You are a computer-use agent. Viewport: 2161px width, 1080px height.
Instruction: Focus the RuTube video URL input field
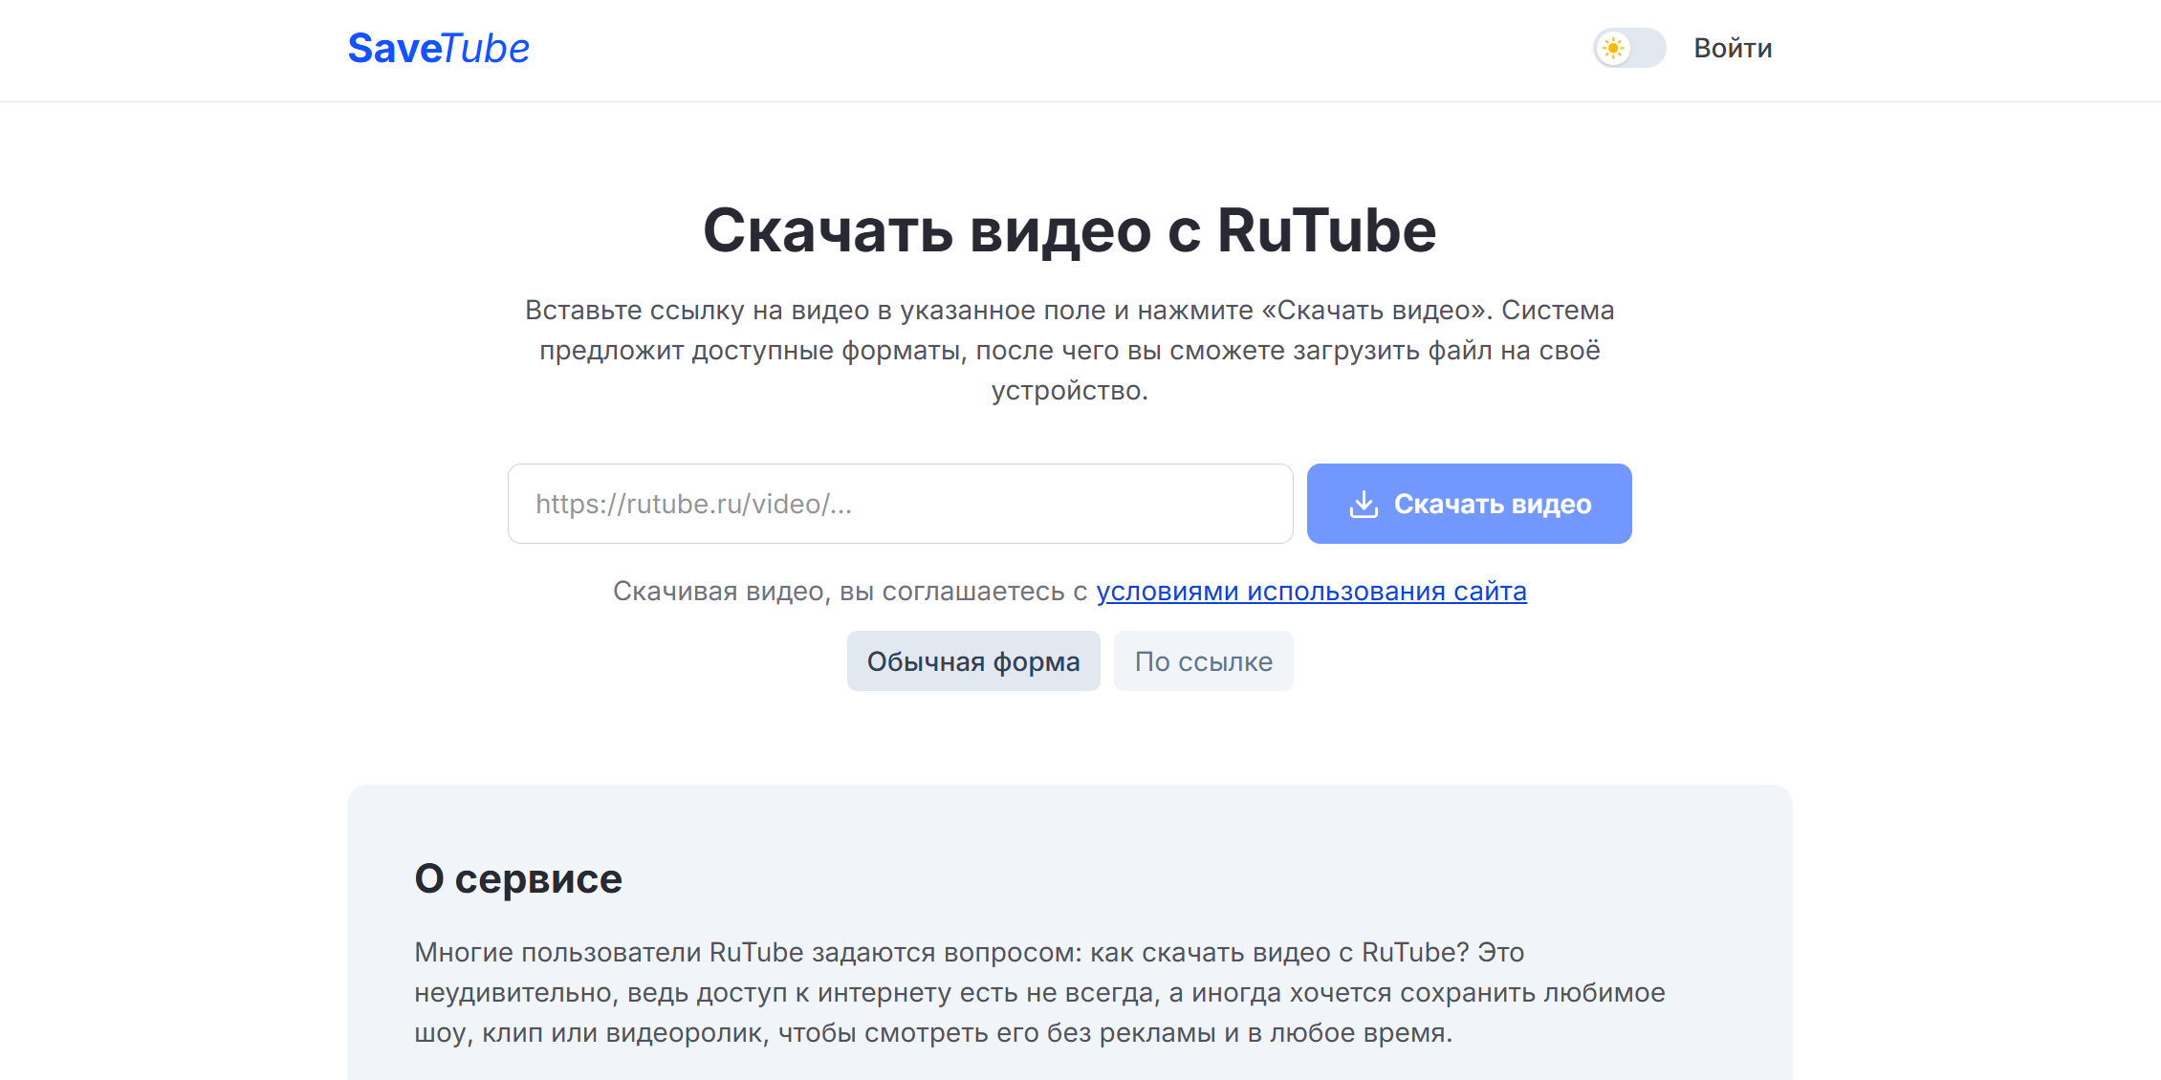click(900, 504)
